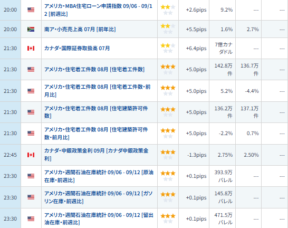
Task: Open 住宅着工件数 [住宅建築許可件数・前月比] link
Action: [96, 134]
